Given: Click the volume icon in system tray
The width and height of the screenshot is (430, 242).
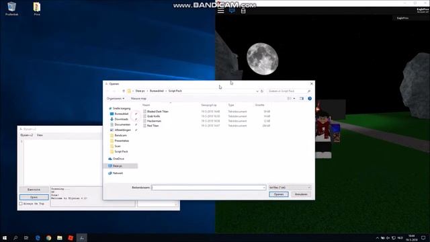Looking at the screenshot, I should [388, 238].
